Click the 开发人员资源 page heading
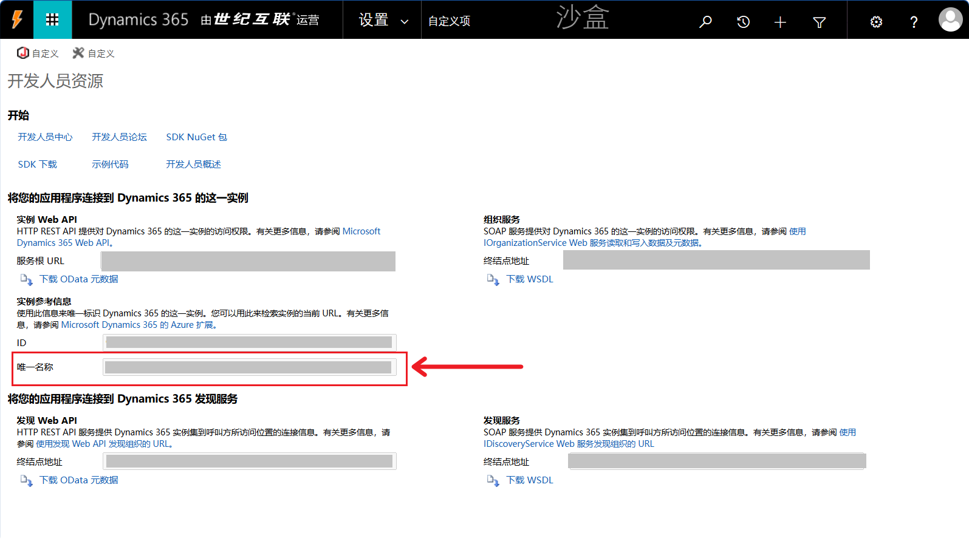Image resolution: width=969 pixels, height=541 pixels. (55, 81)
